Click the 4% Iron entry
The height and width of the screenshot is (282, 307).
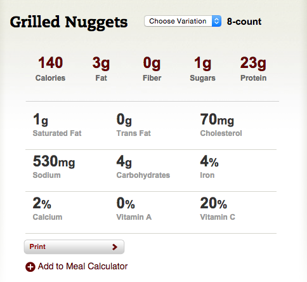point(209,166)
